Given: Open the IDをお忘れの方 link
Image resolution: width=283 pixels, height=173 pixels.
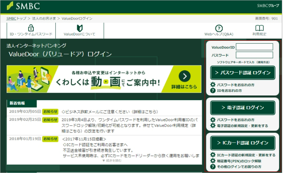Looking at the screenshot, I should click(x=229, y=90).
